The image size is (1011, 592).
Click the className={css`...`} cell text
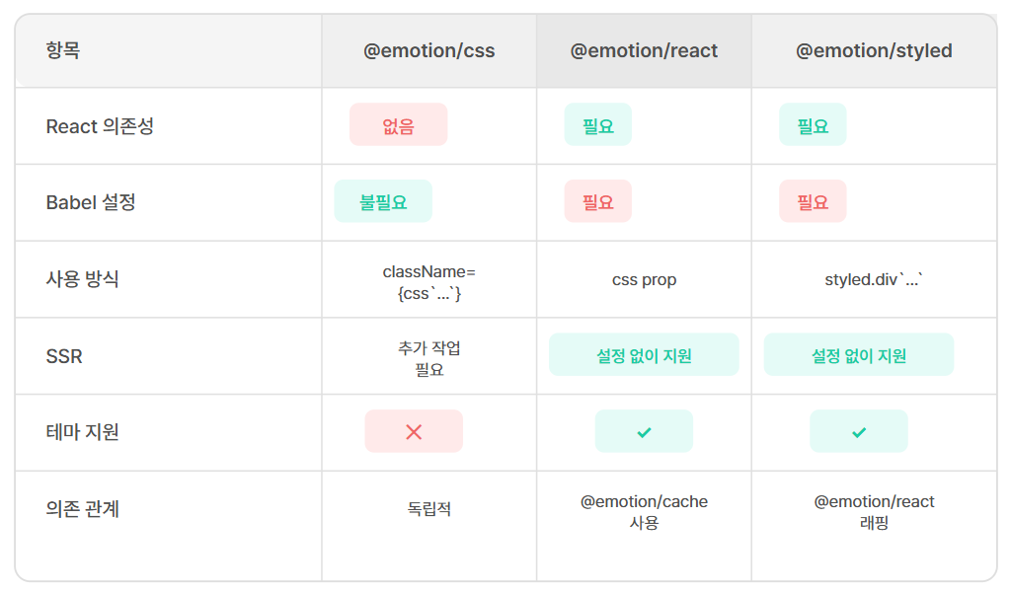(x=428, y=282)
